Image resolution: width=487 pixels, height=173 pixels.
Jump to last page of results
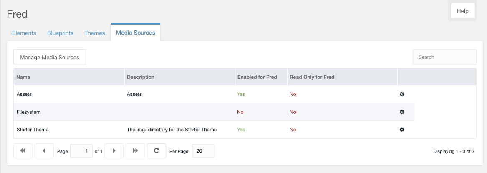coord(135,150)
